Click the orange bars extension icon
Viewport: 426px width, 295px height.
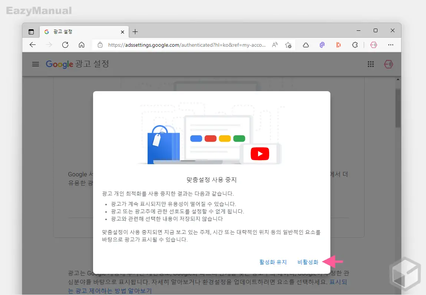click(x=338, y=45)
